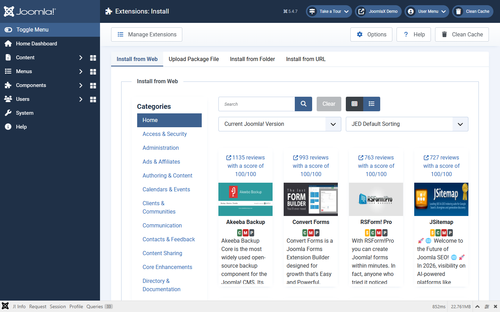This screenshot has width=500, height=312.
Task: Click the toolbar Help button with question mark
Action: pyautogui.click(x=414, y=35)
